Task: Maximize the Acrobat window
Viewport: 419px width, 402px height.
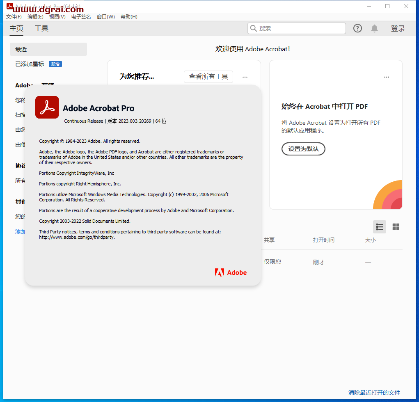Action: (387, 6)
